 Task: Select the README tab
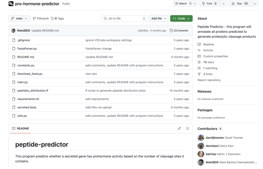pos(21,129)
